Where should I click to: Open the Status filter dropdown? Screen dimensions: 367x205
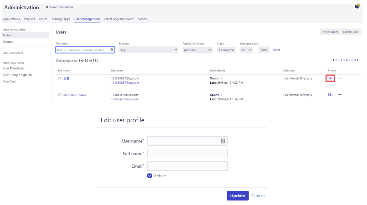coord(226,50)
